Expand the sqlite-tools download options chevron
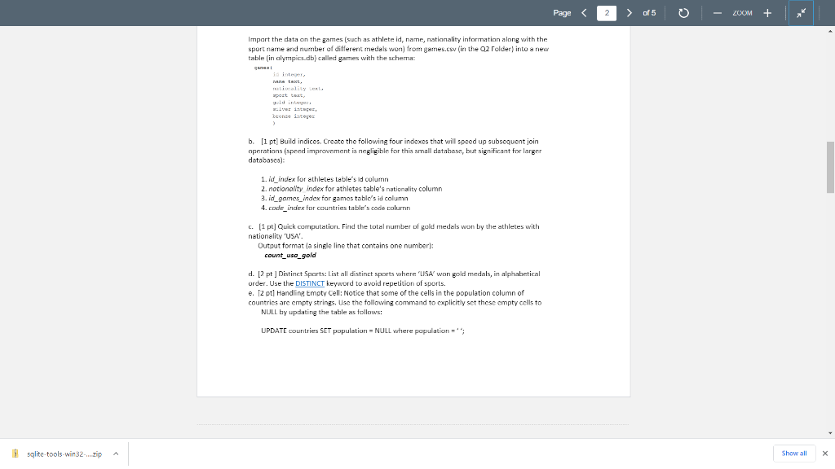This screenshot has width=835, height=469. [113, 454]
